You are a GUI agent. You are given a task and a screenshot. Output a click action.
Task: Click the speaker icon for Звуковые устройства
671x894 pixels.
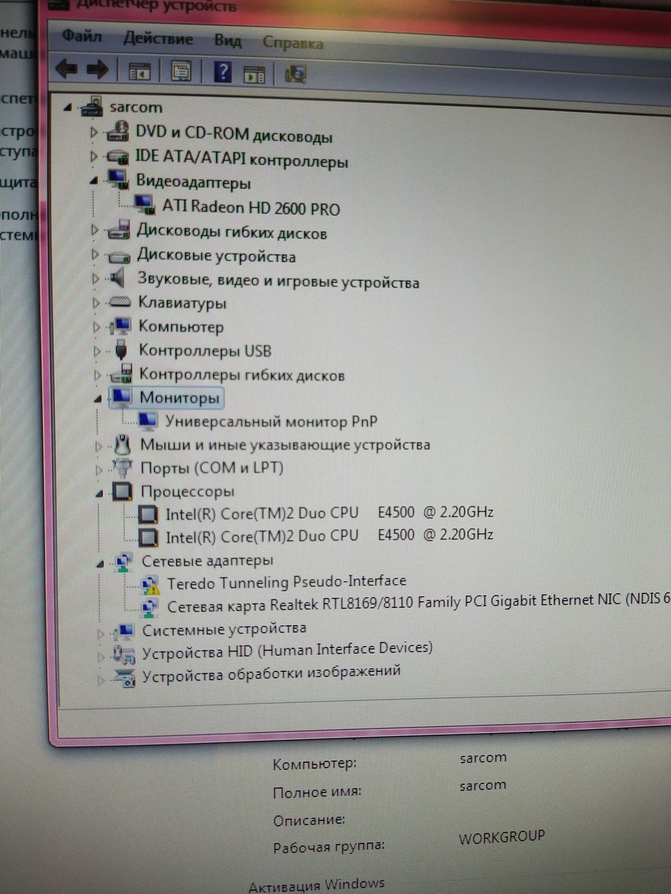pos(118,278)
